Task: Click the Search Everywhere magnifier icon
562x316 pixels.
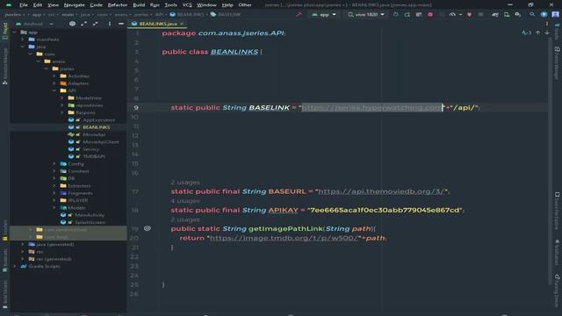Action: pyautogui.click(x=532, y=15)
